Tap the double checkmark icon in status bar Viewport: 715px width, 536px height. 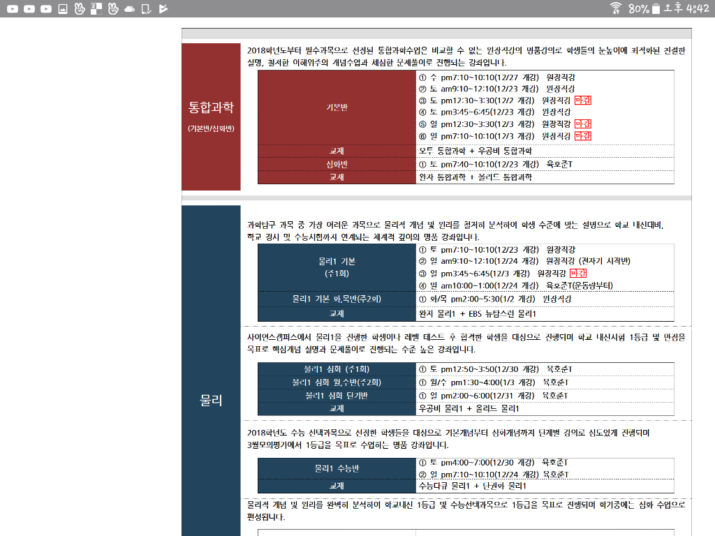pos(163,8)
